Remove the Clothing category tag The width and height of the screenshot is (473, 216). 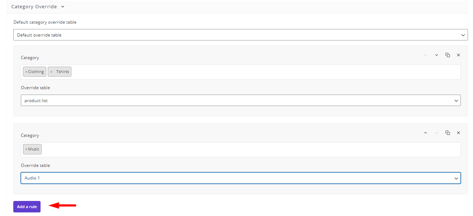[x=26, y=72]
